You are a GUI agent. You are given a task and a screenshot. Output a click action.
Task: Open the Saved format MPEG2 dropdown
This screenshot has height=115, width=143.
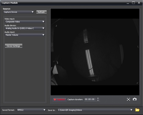pyautogui.click(x=31, y=110)
